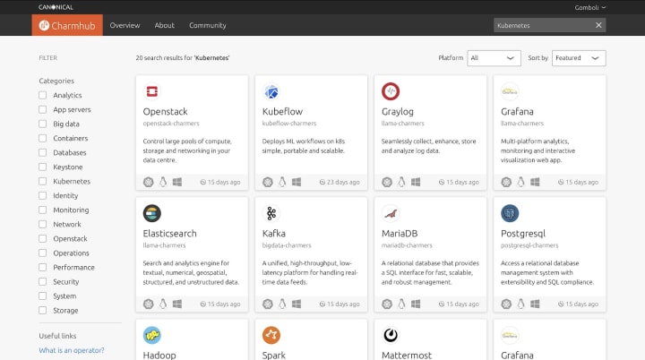Open the Sort by Featured dropdown

tap(579, 58)
